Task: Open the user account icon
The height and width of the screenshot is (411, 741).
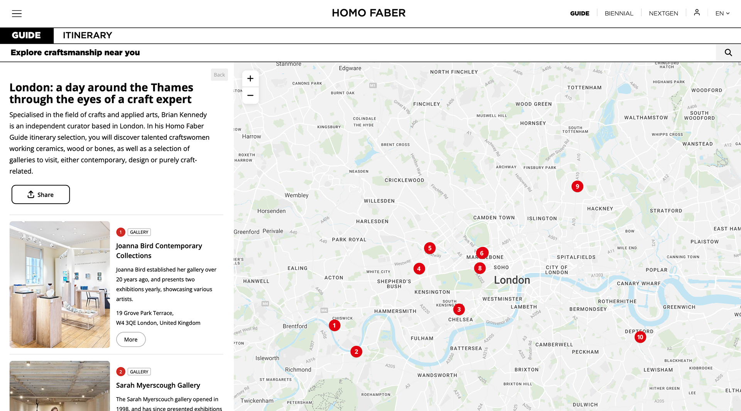Action: click(x=697, y=13)
